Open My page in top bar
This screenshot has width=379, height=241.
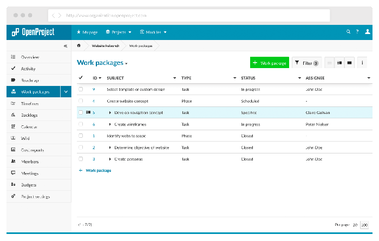(87, 32)
